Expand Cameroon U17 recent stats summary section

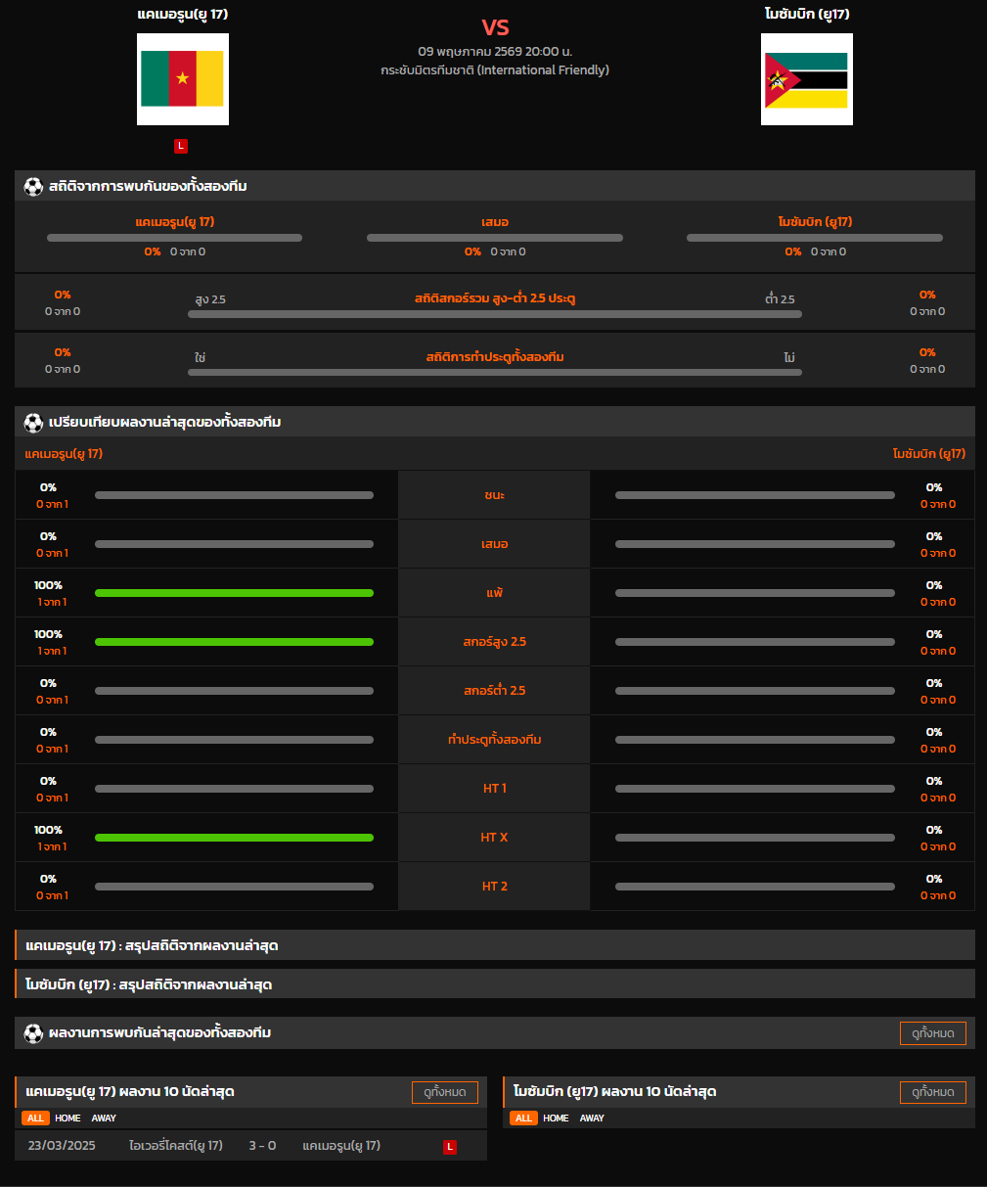(495, 945)
